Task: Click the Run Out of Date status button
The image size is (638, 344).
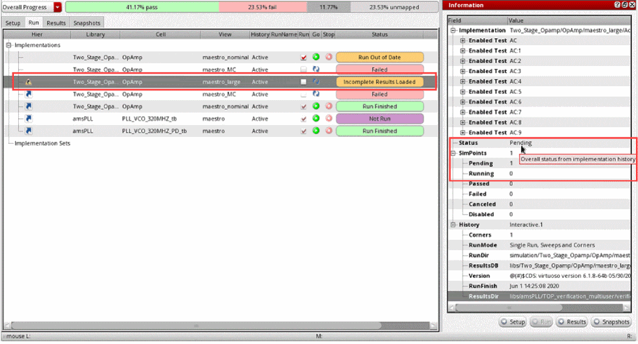Action: tap(379, 57)
